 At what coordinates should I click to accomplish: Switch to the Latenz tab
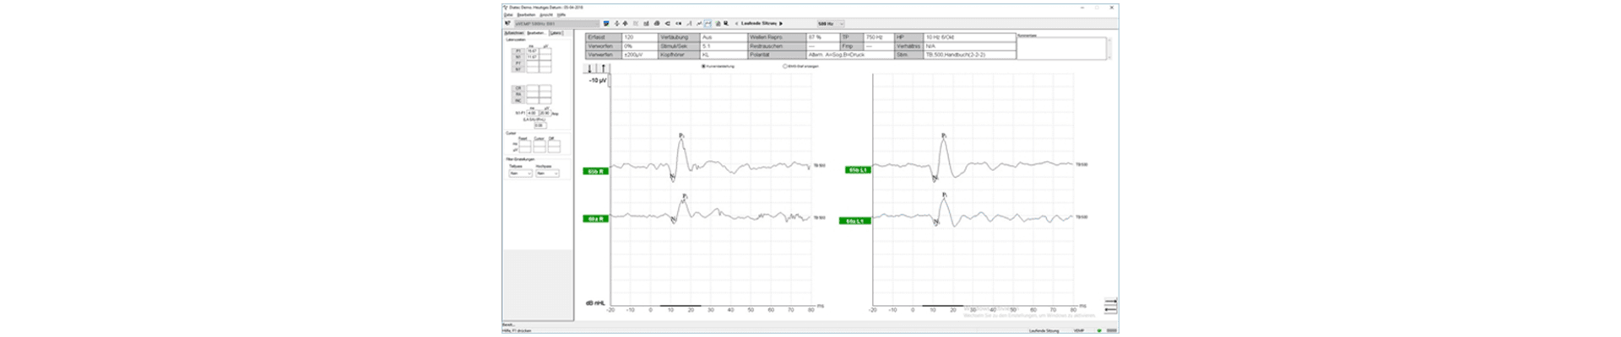[556, 33]
